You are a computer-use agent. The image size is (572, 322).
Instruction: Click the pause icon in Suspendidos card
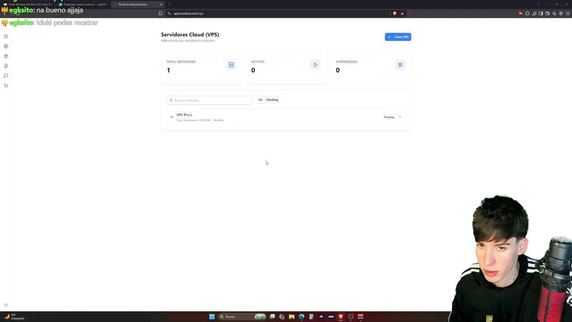[400, 65]
